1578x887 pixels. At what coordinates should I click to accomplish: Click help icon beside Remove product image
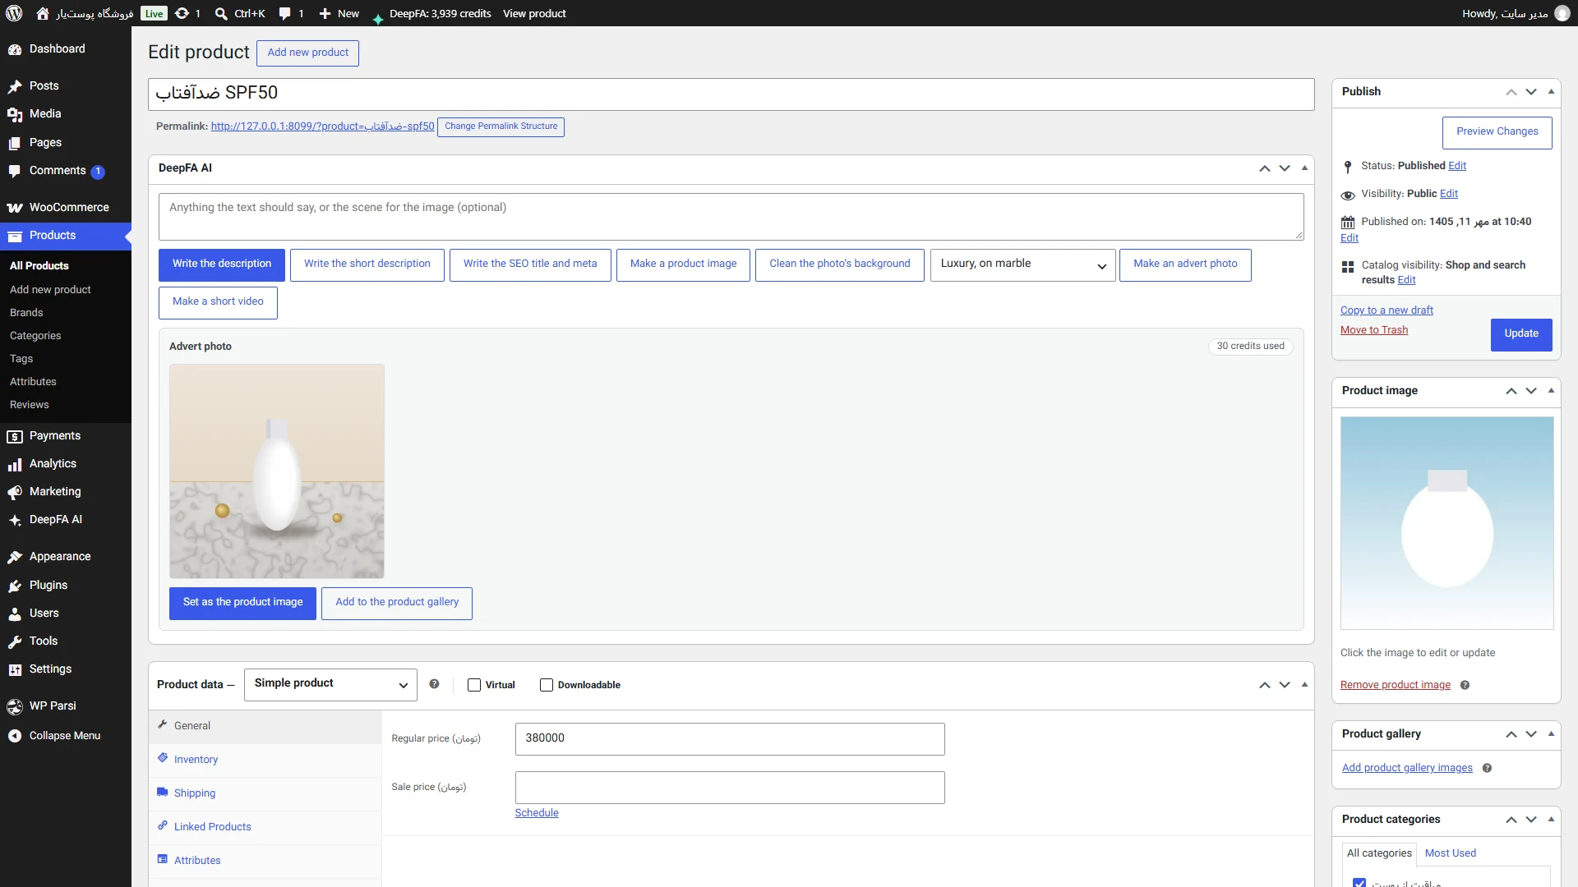click(x=1465, y=685)
